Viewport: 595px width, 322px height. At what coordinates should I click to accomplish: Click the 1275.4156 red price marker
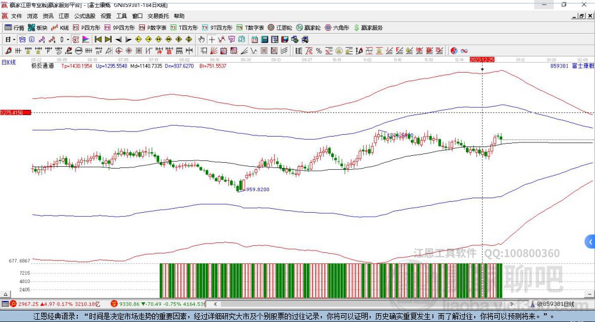15,112
